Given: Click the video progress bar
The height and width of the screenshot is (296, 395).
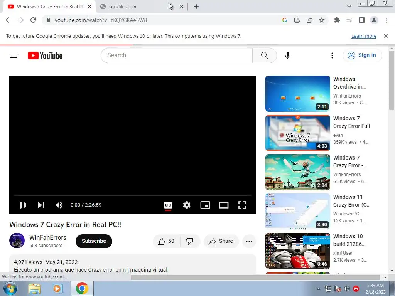Looking at the screenshot, I should pyautogui.click(x=133, y=195).
